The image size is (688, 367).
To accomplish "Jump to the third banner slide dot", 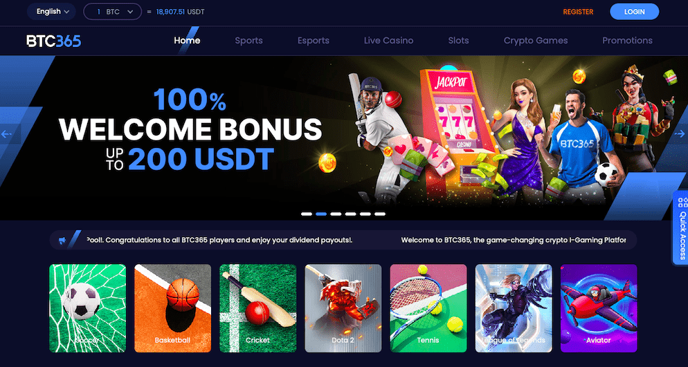I will click(x=336, y=214).
